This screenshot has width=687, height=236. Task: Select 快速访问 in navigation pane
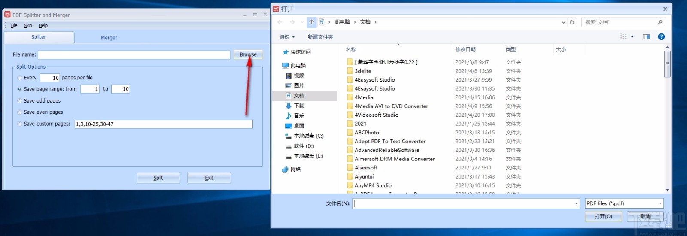point(301,52)
